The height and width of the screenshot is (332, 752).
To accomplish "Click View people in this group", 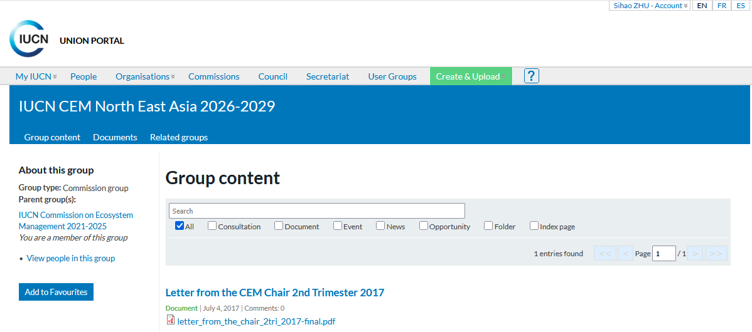I will pyautogui.click(x=70, y=258).
